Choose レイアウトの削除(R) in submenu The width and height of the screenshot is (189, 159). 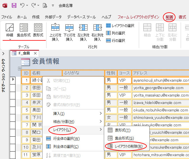(127, 146)
